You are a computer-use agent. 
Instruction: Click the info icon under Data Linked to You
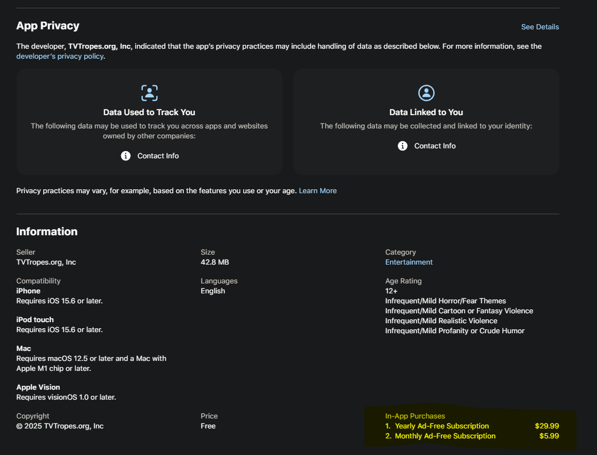point(403,146)
